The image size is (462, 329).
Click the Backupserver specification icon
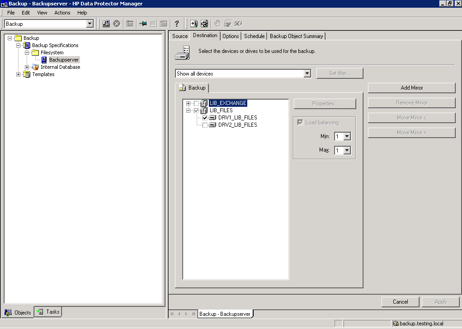(x=44, y=60)
